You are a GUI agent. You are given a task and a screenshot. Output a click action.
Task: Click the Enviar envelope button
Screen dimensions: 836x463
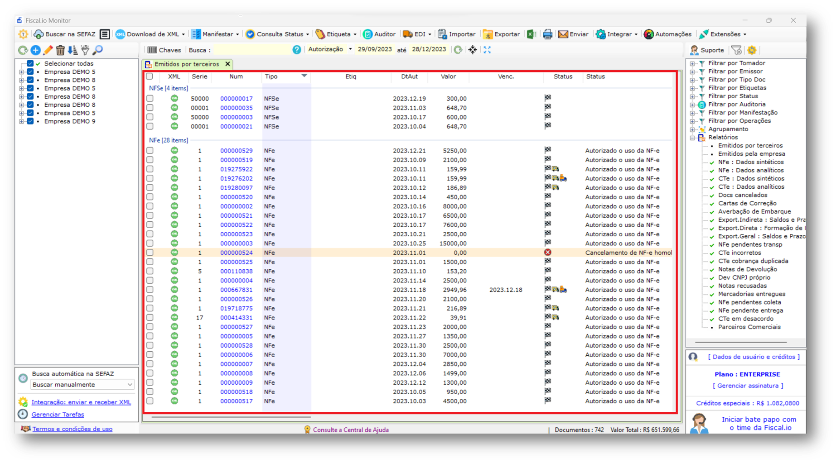click(573, 34)
